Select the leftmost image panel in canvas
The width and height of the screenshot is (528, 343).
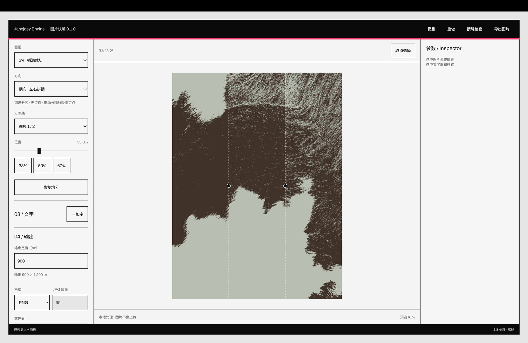pyautogui.click(x=200, y=186)
